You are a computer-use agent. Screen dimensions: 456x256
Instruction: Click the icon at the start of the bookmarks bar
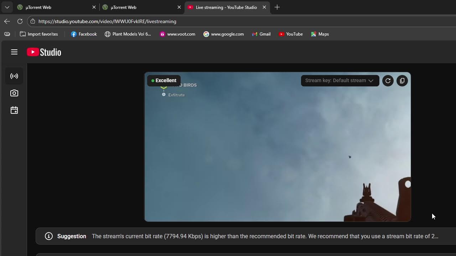pos(7,34)
